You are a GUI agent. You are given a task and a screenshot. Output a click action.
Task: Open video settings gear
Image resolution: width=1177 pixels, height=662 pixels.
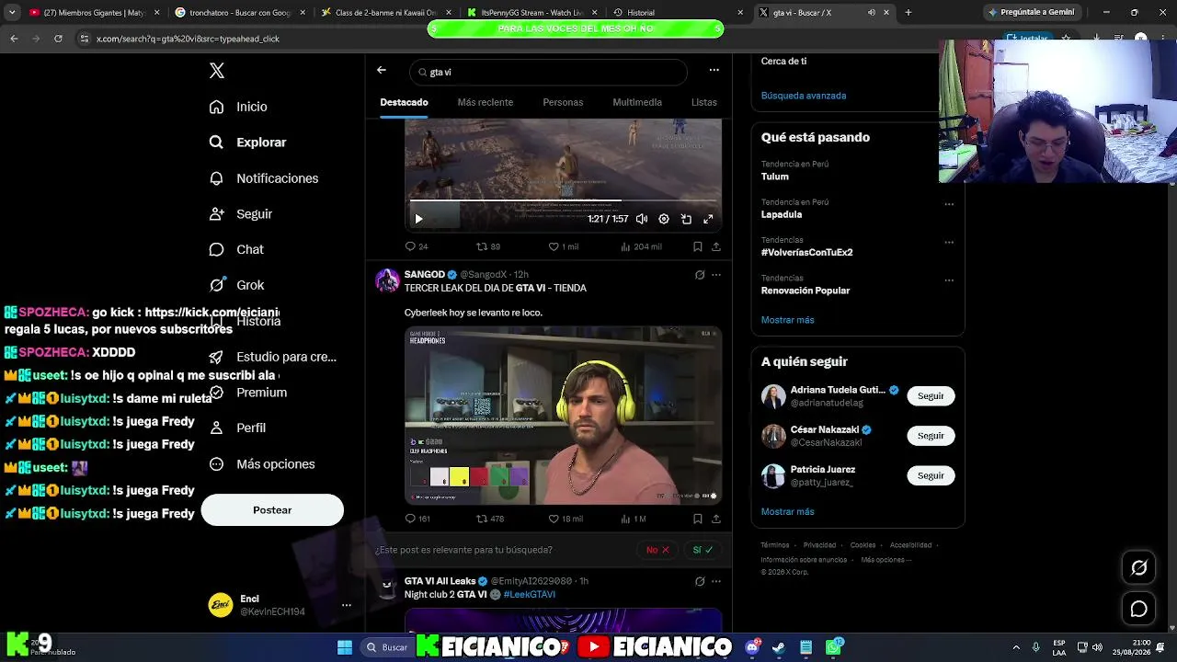coord(664,219)
